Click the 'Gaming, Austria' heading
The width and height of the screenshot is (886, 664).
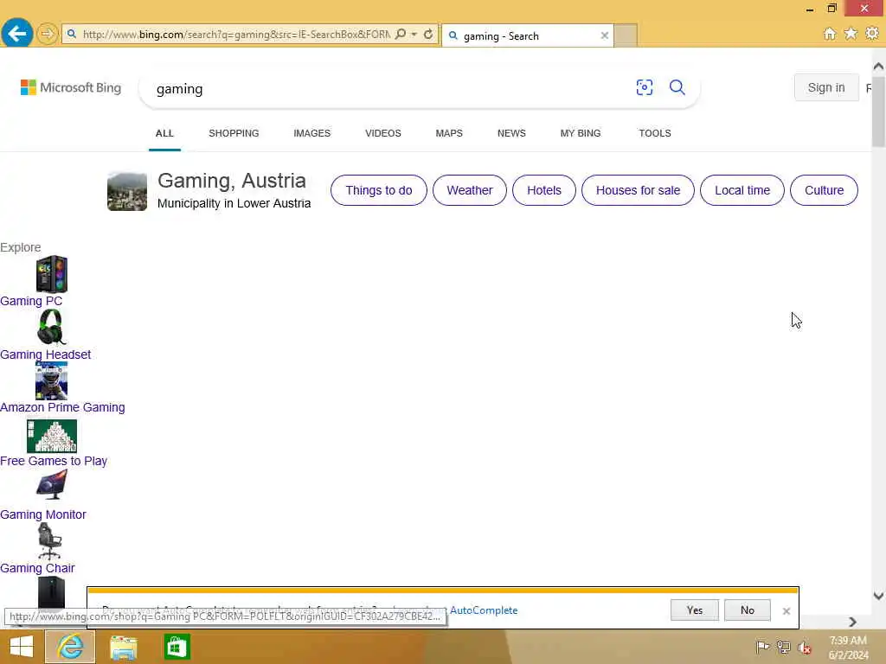[x=232, y=181]
